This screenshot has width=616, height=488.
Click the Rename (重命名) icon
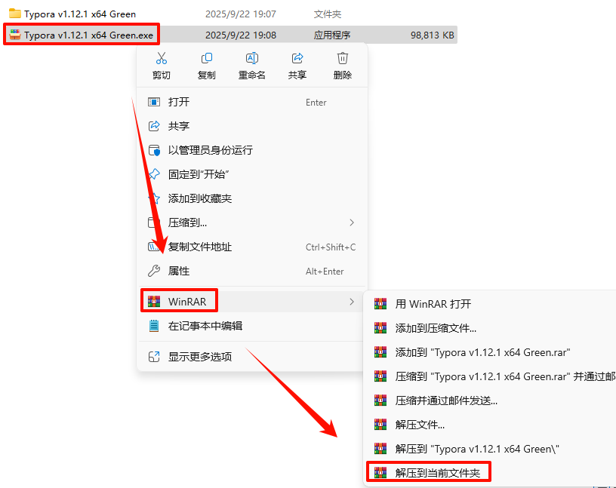252,58
